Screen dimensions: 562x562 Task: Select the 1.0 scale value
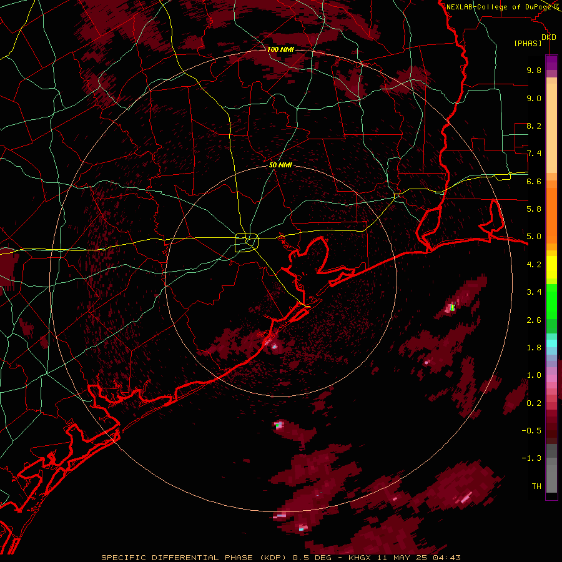[534, 375]
